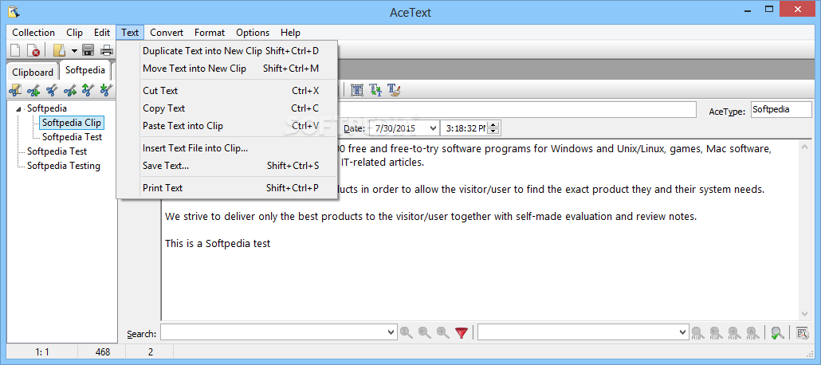Click the replace all magnifier icon
This screenshot has height=365, width=821.
tap(752, 332)
